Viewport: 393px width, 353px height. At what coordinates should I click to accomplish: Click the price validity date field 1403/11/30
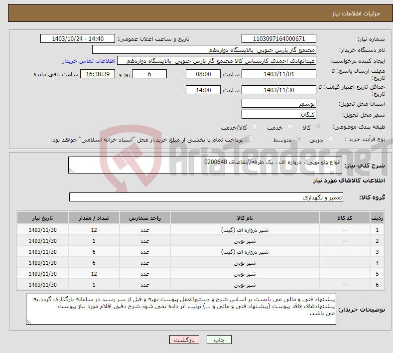click(279, 90)
